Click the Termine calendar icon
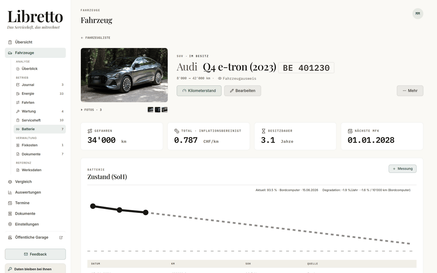This screenshot has height=273, width=437. pyautogui.click(x=10, y=203)
